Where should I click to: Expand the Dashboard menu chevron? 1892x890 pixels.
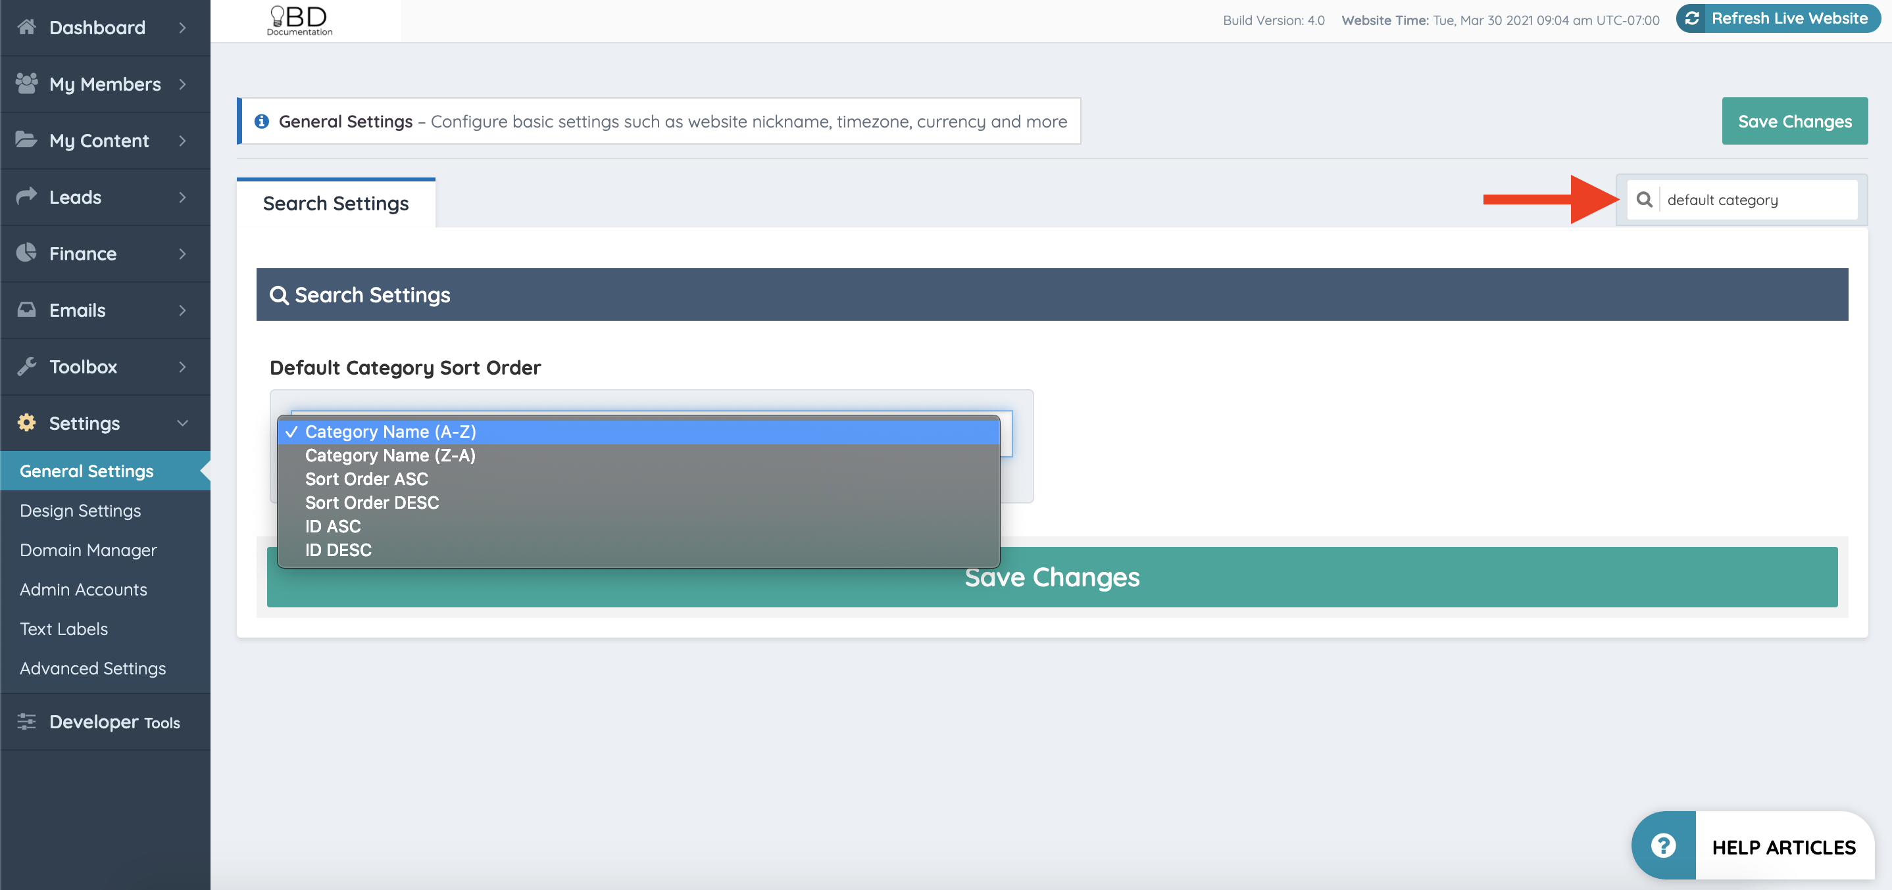coord(182,27)
